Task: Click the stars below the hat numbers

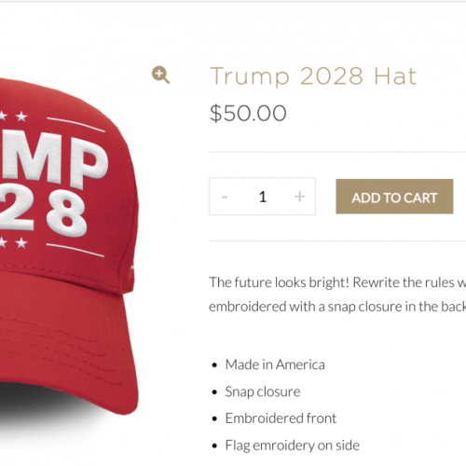Action: point(14,242)
